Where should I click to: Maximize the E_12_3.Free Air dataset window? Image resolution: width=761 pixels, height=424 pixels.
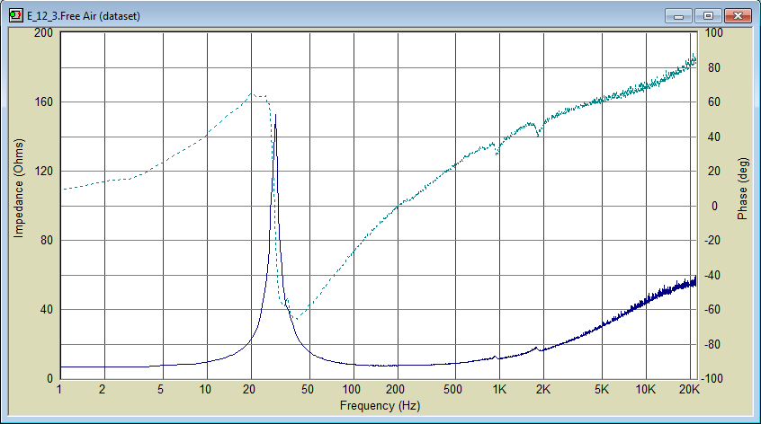(708, 16)
